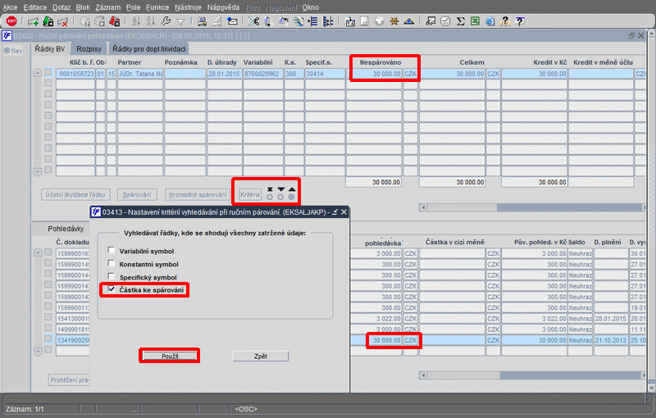
Task: Click the Účetní likvidace řádku button
Action: [75, 195]
